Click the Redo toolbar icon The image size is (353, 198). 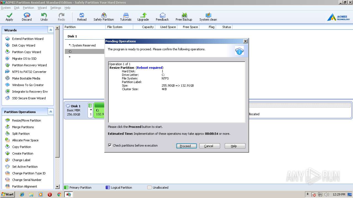61,17
